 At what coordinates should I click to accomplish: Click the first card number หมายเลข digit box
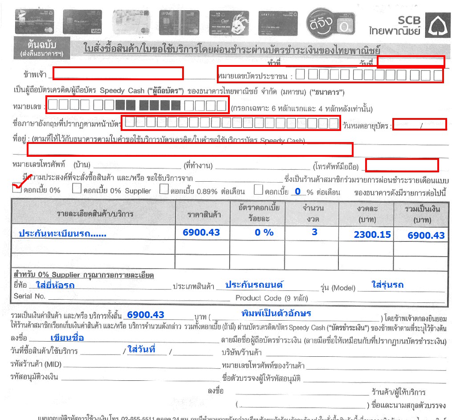(53, 105)
